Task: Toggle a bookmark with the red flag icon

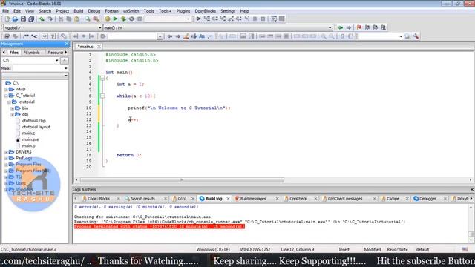Action: click(359, 27)
